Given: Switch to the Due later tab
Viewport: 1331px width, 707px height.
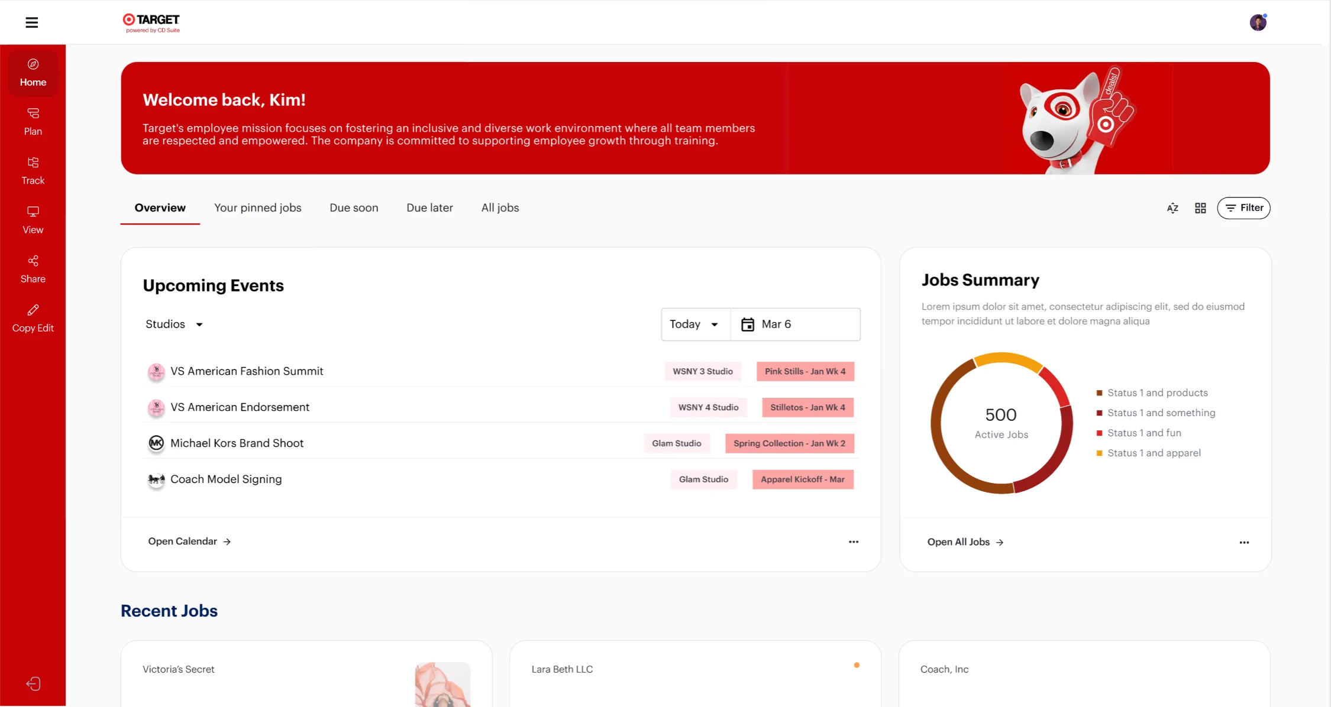Looking at the screenshot, I should point(429,208).
